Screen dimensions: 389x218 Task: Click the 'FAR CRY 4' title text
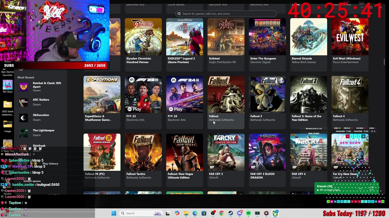pos(298,174)
